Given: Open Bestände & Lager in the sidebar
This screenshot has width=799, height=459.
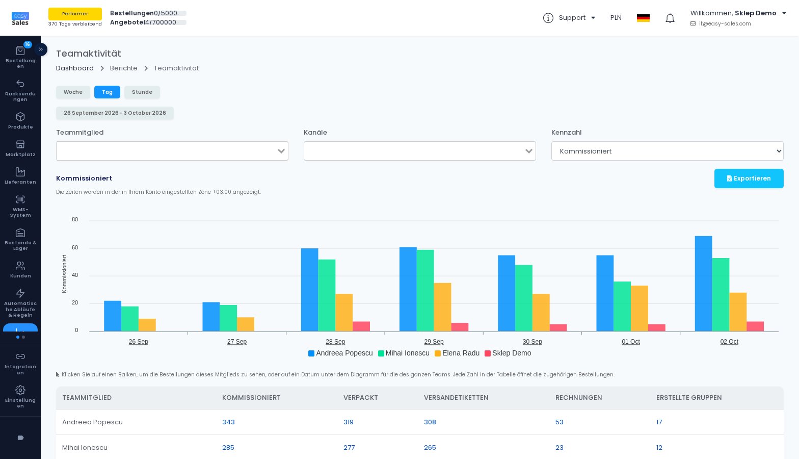Looking at the screenshot, I should coord(20,239).
